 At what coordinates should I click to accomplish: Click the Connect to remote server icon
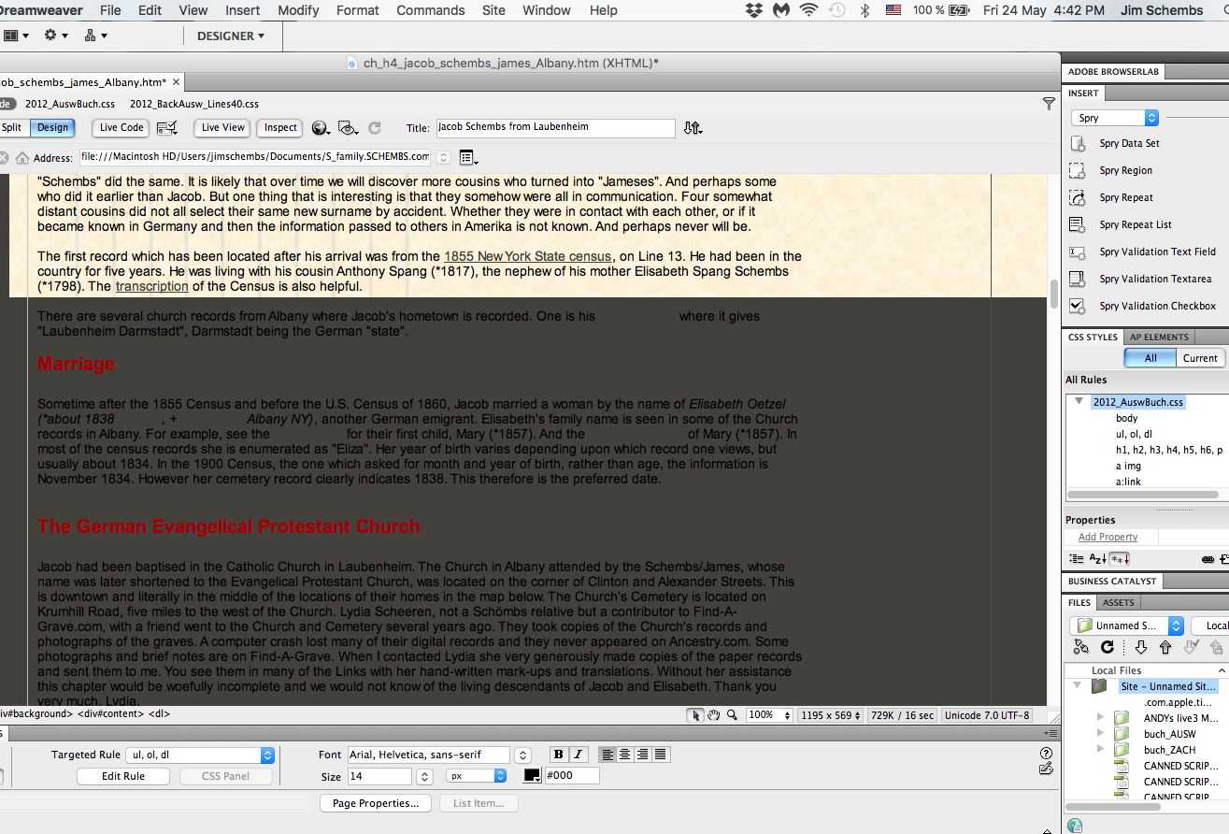(x=1081, y=647)
